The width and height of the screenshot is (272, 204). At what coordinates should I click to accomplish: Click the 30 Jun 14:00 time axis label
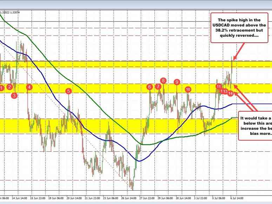pos(183,198)
